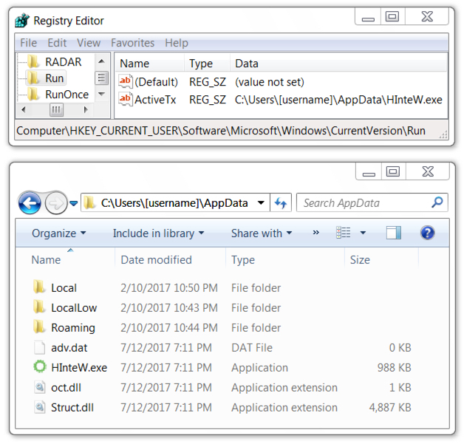The image size is (464, 444).
Task: Select the Roaming folder
Action: [x=73, y=328]
